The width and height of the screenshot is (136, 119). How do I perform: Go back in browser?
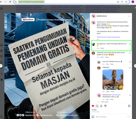pyautogui.click(x=1, y=2)
